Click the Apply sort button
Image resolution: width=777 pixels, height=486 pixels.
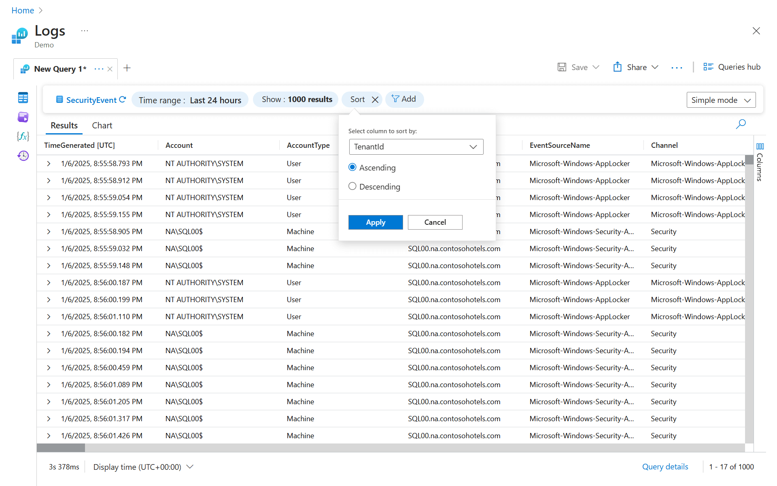point(375,222)
